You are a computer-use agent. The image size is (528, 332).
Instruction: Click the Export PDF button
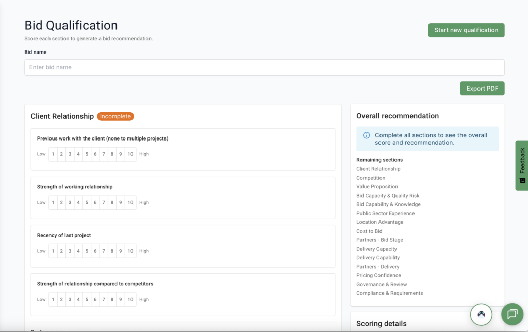point(482,89)
